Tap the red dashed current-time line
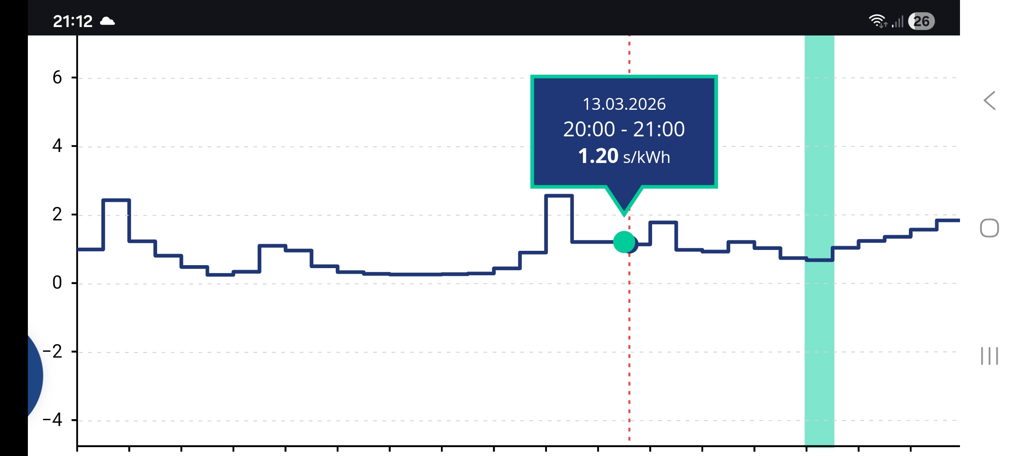 [629, 338]
